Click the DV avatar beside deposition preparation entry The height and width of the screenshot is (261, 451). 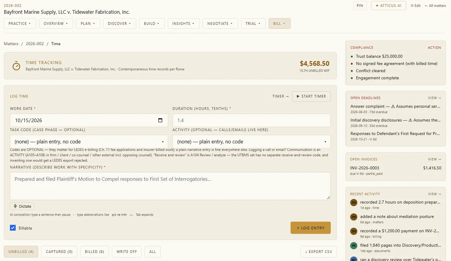click(354, 202)
